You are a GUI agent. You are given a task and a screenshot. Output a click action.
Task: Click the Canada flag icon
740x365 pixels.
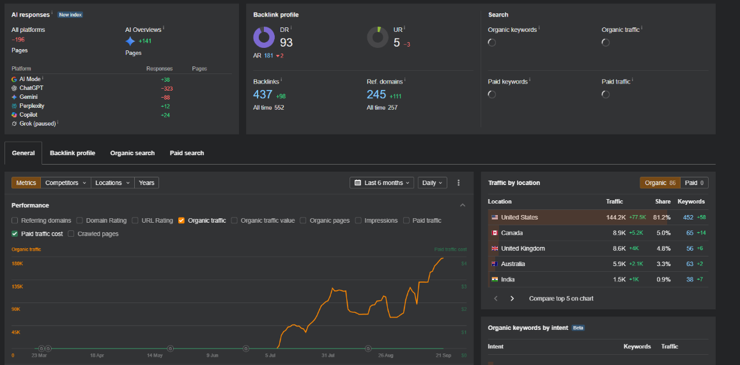pos(495,233)
